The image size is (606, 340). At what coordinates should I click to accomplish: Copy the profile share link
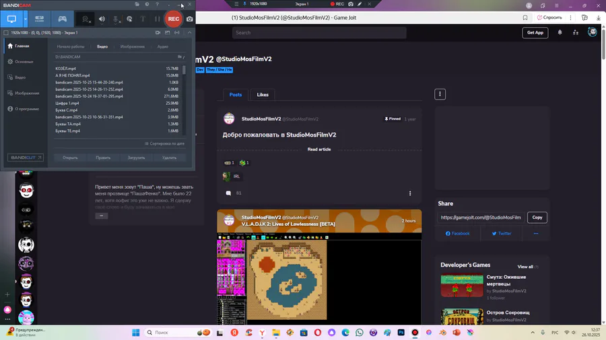[x=537, y=218]
